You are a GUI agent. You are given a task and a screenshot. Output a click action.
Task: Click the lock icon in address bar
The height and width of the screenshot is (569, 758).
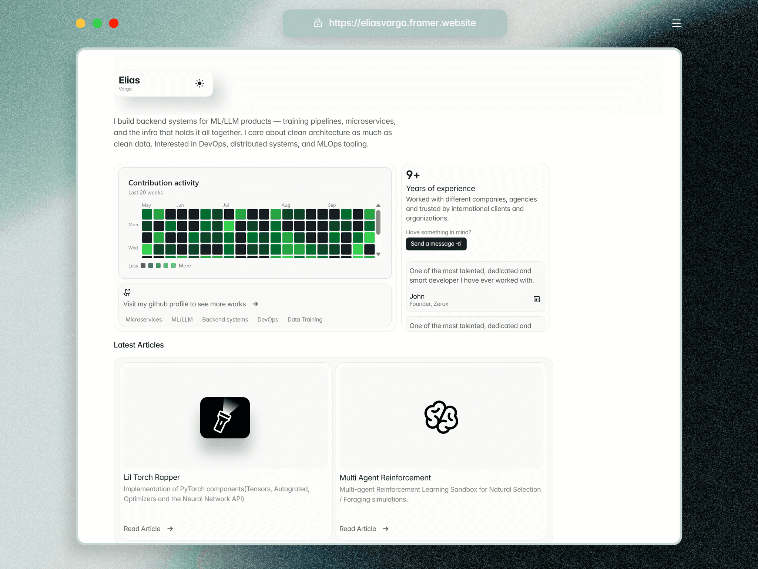coord(318,23)
